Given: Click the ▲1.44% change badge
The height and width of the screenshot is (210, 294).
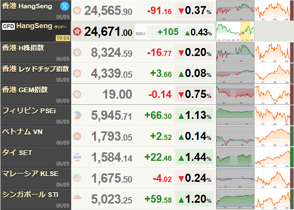Looking at the screenshot, I should point(194,157).
